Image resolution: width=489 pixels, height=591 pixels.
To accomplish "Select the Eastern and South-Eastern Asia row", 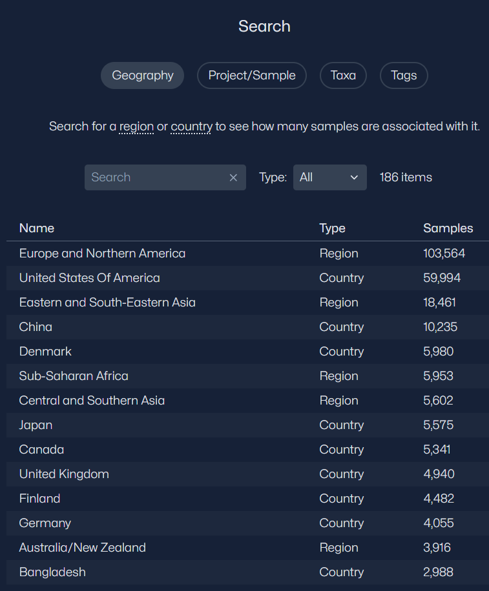I will (x=107, y=303).
